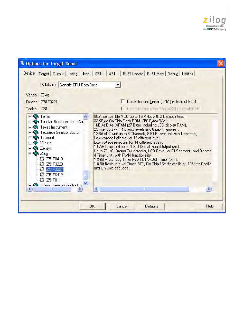244x324 pixels.
Task: Select the Teridian Semiconductor Co vendor entry
Action: pos(61,122)
